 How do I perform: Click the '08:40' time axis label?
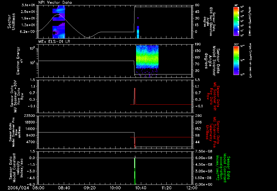pyautogui.click(x=64, y=188)
